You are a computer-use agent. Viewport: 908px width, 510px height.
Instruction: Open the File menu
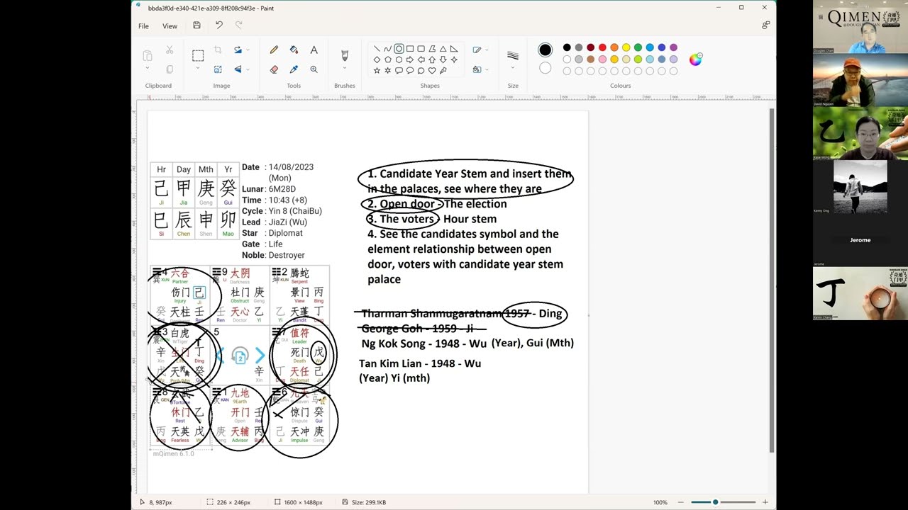[x=143, y=26]
